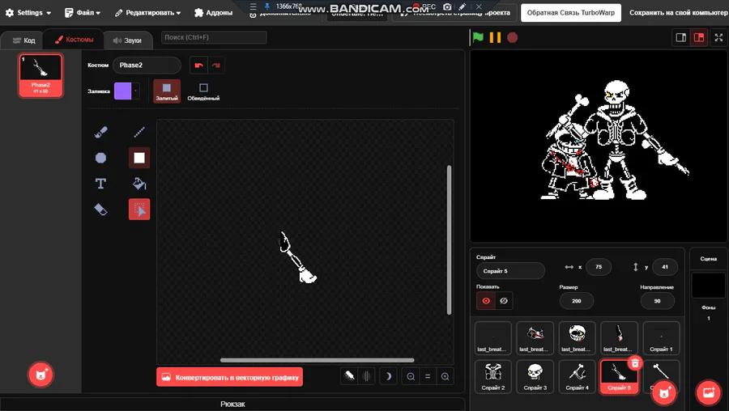729x411 pixels.
Task: Select the Залитый filled shape mode
Action: pos(166,91)
